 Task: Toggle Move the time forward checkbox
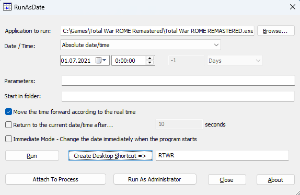coord(8,112)
